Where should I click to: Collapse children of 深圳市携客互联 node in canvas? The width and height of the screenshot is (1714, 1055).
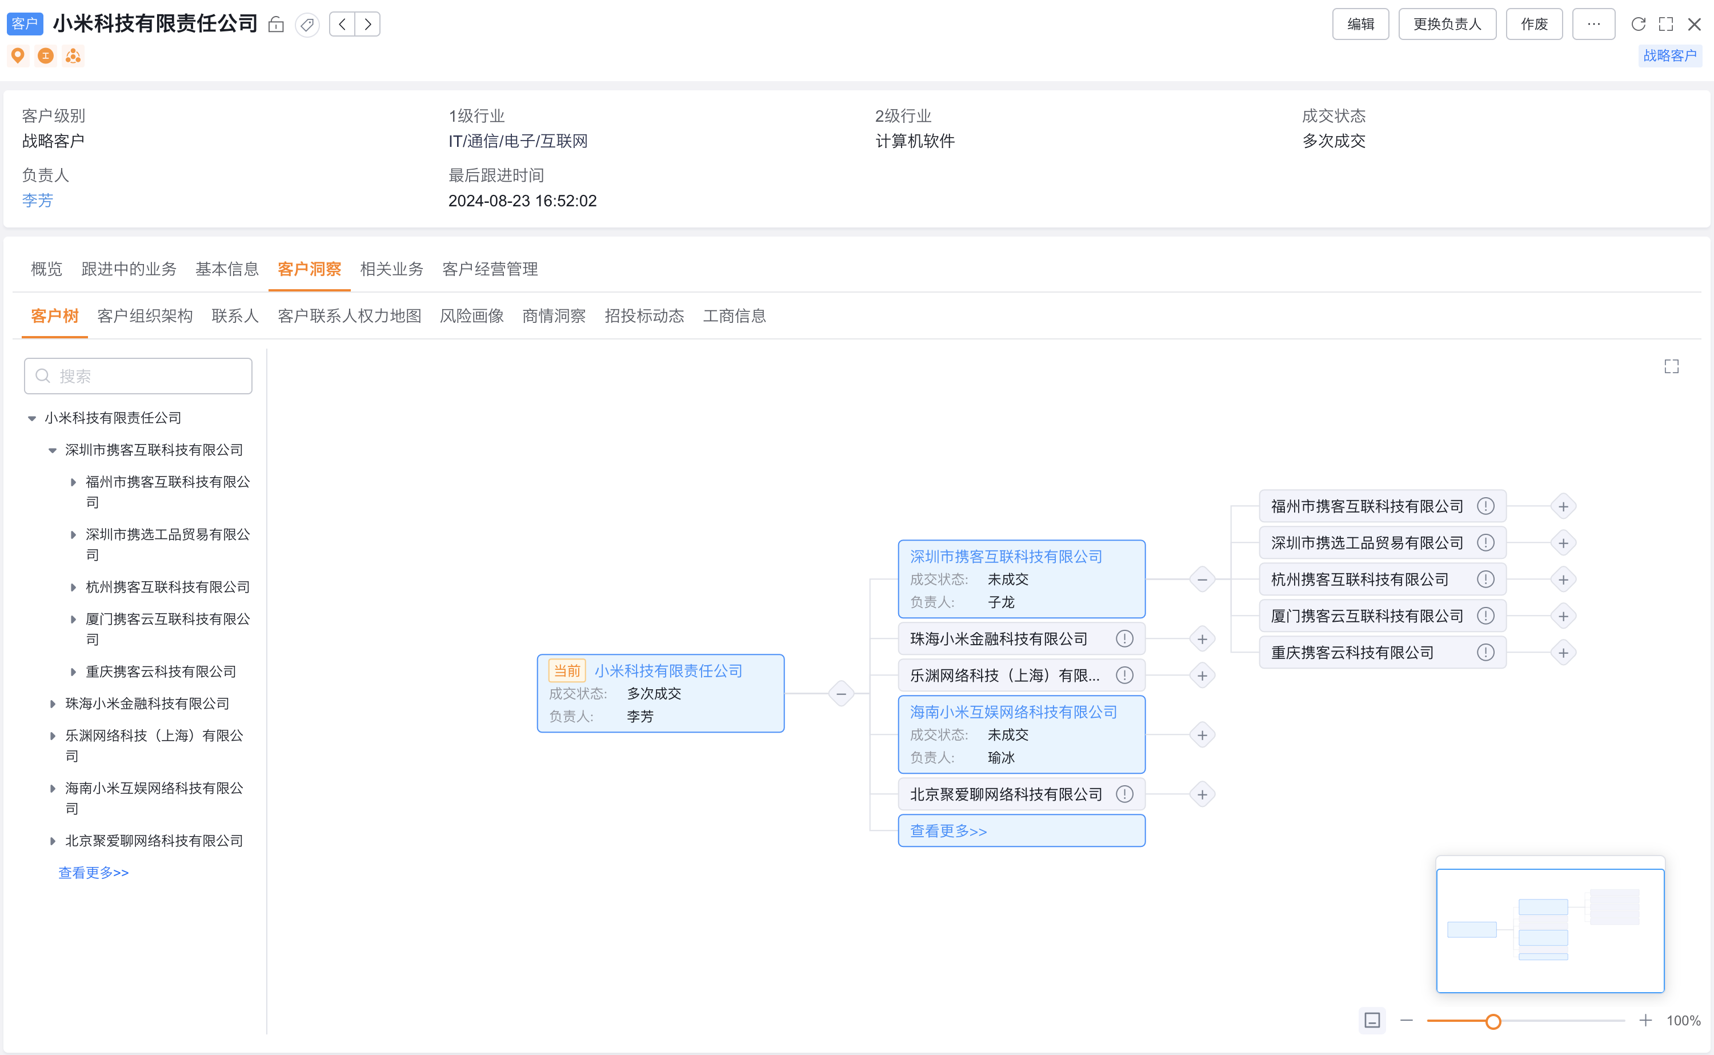coord(1202,580)
